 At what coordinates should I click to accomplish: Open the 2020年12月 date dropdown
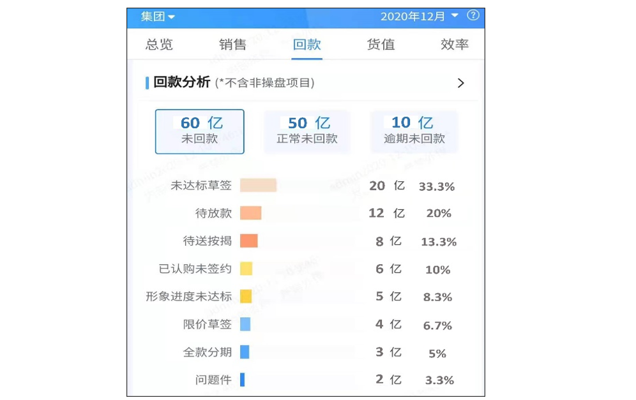tap(420, 17)
